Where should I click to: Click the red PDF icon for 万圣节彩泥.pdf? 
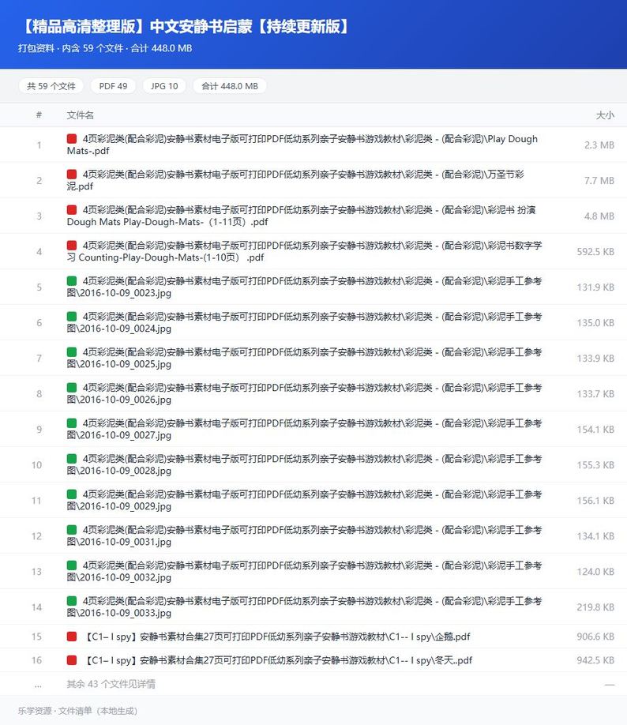point(72,175)
